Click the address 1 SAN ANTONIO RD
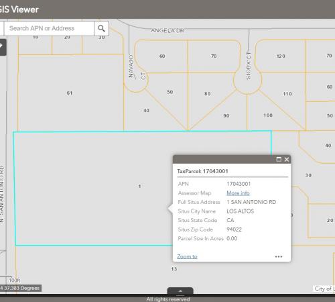Image resolution: width=335 pixels, height=302 pixels. coord(251,202)
